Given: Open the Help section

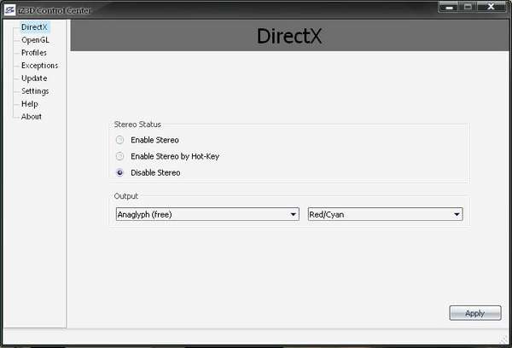Looking at the screenshot, I should click(x=30, y=104).
